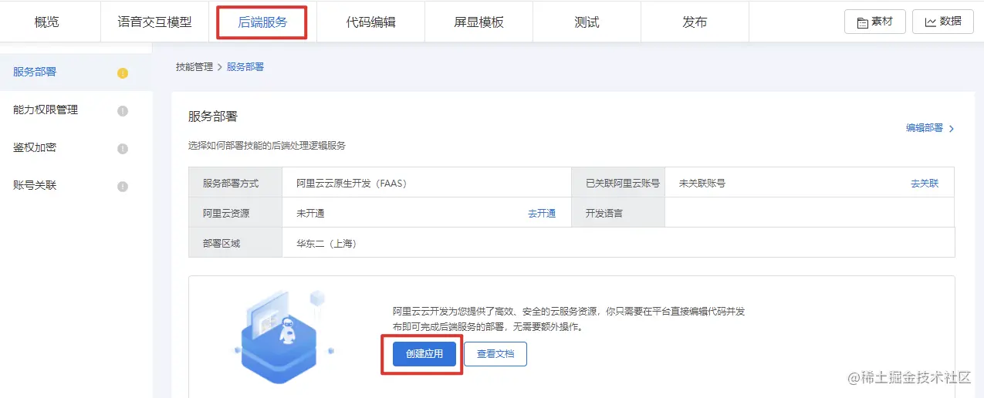Click the 未关联账号 value text
Screen dimensions: 984x398
pyautogui.click(x=702, y=184)
